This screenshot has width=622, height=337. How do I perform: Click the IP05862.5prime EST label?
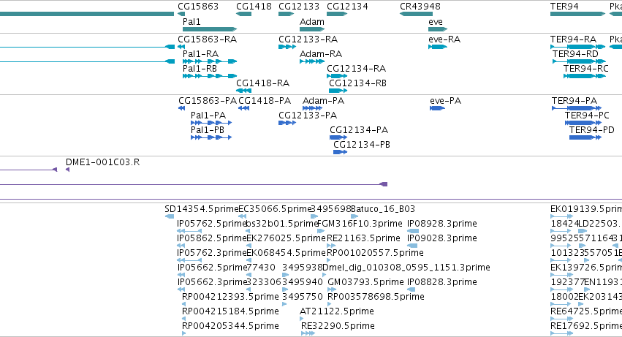(212, 238)
